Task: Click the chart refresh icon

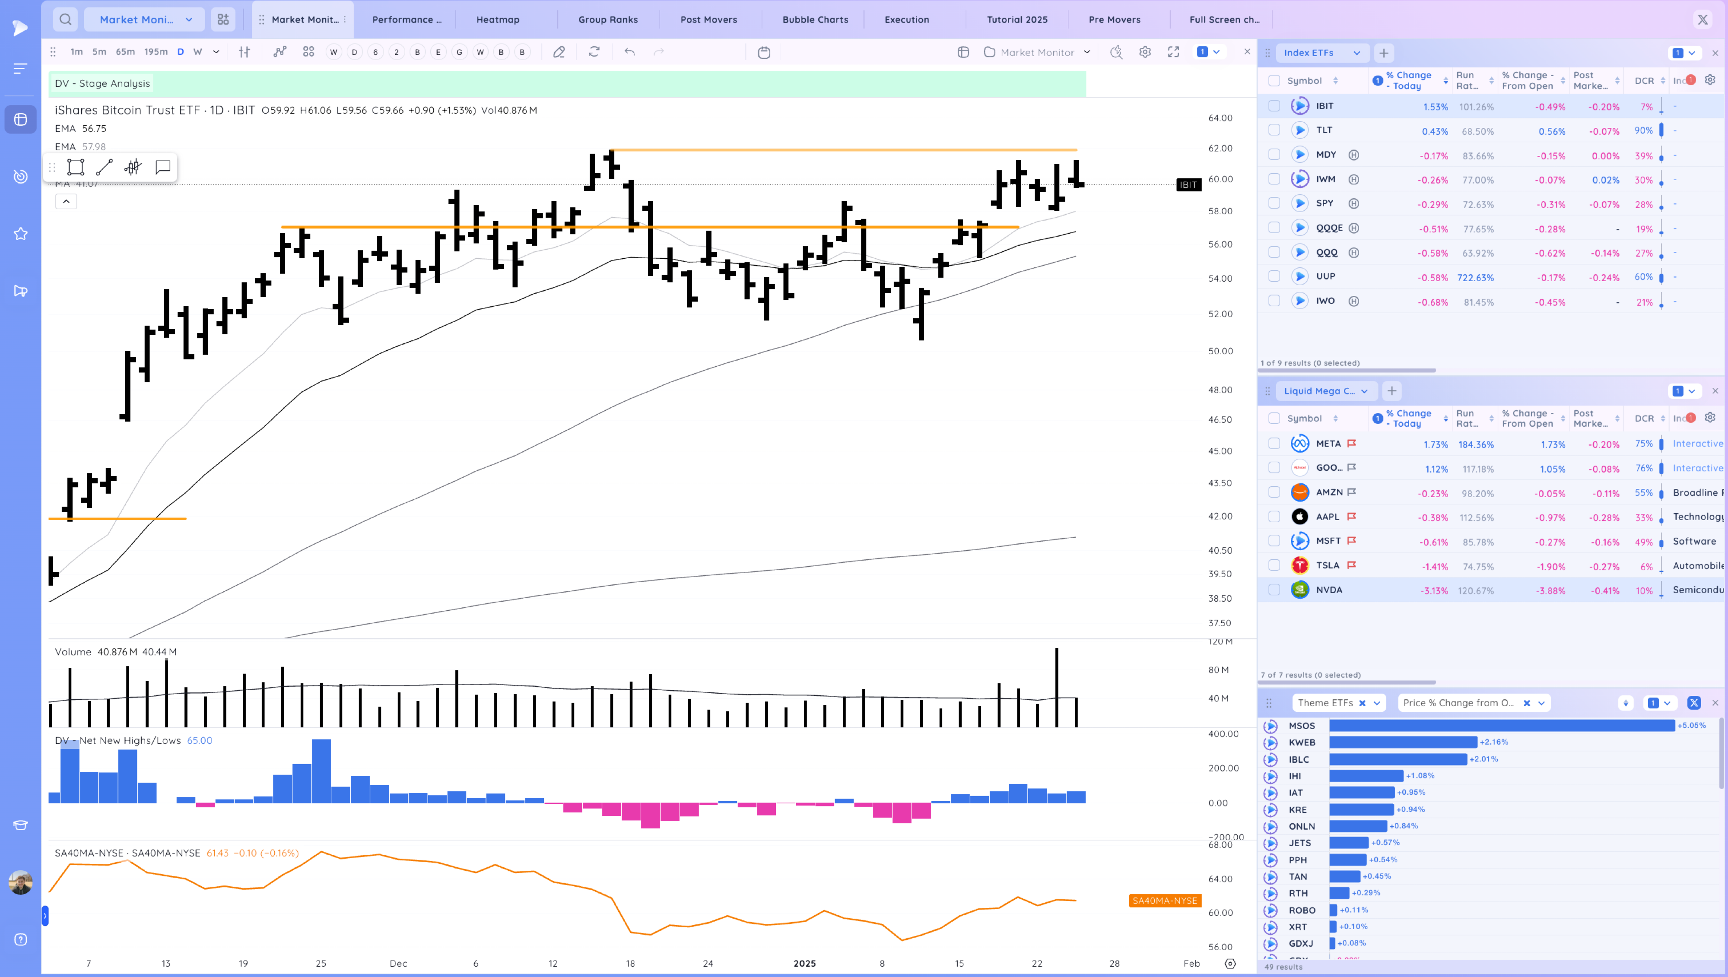Action: pos(594,52)
